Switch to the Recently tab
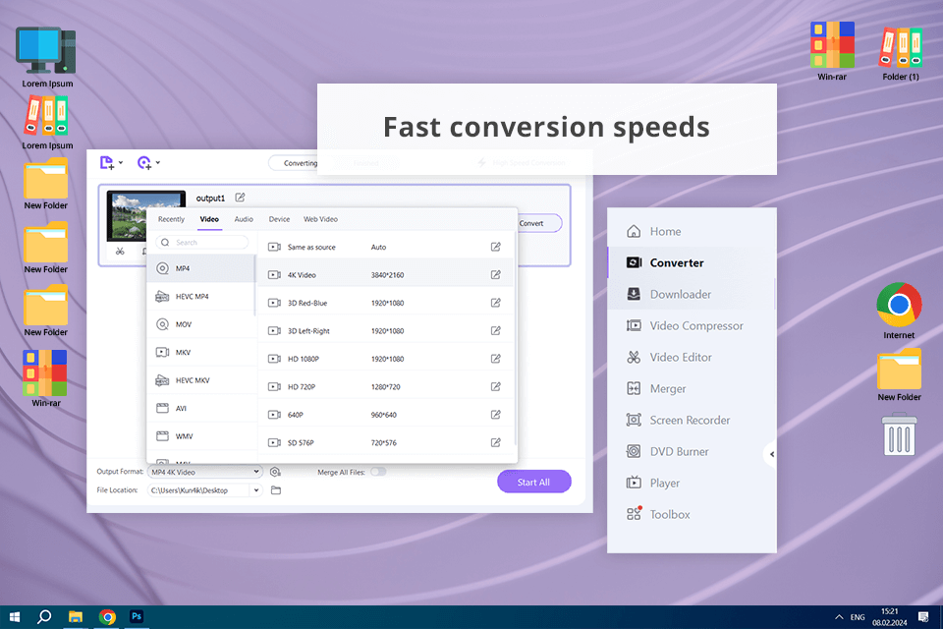The width and height of the screenshot is (943, 629). pyautogui.click(x=171, y=219)
